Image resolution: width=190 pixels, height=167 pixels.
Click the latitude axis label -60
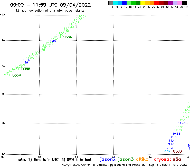[2, 154]
